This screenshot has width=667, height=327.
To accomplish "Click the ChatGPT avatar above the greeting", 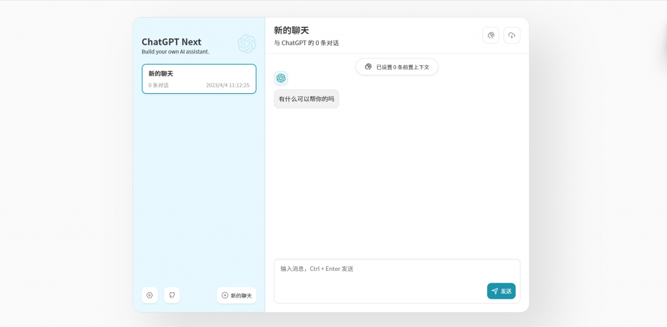I will click(x=281, y=78).
